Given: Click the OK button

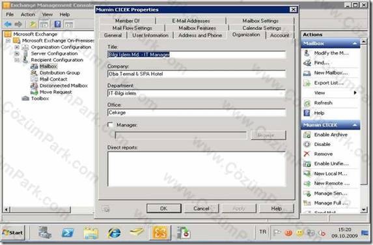Looking at the screenshot, I should tap(163, 209).
